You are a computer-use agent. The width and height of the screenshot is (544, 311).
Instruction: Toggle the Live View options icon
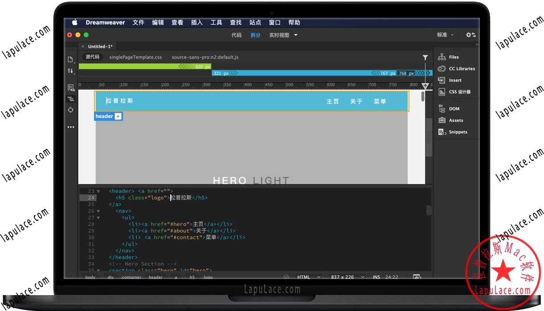point(70,88)
